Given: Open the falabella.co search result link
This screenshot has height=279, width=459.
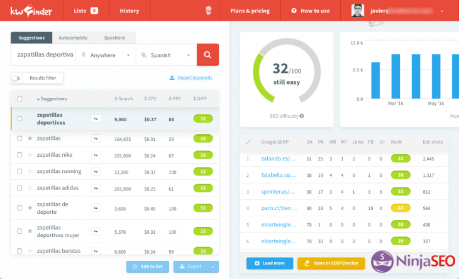Looking at the screenshot, I should 279,175.
